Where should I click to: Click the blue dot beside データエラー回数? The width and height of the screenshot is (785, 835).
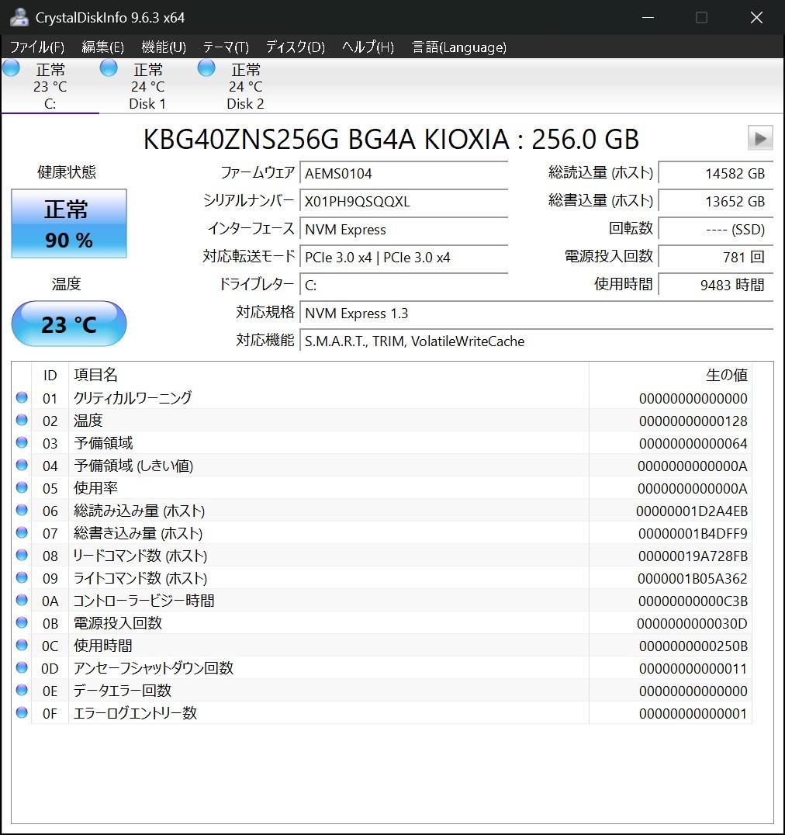(22, 691)
